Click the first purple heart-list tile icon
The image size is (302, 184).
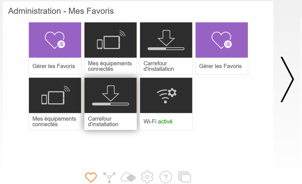coord(55,40)
